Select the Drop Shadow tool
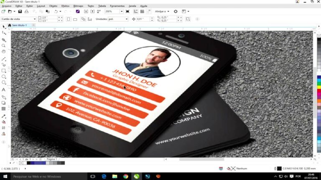 tap(4, 103)
